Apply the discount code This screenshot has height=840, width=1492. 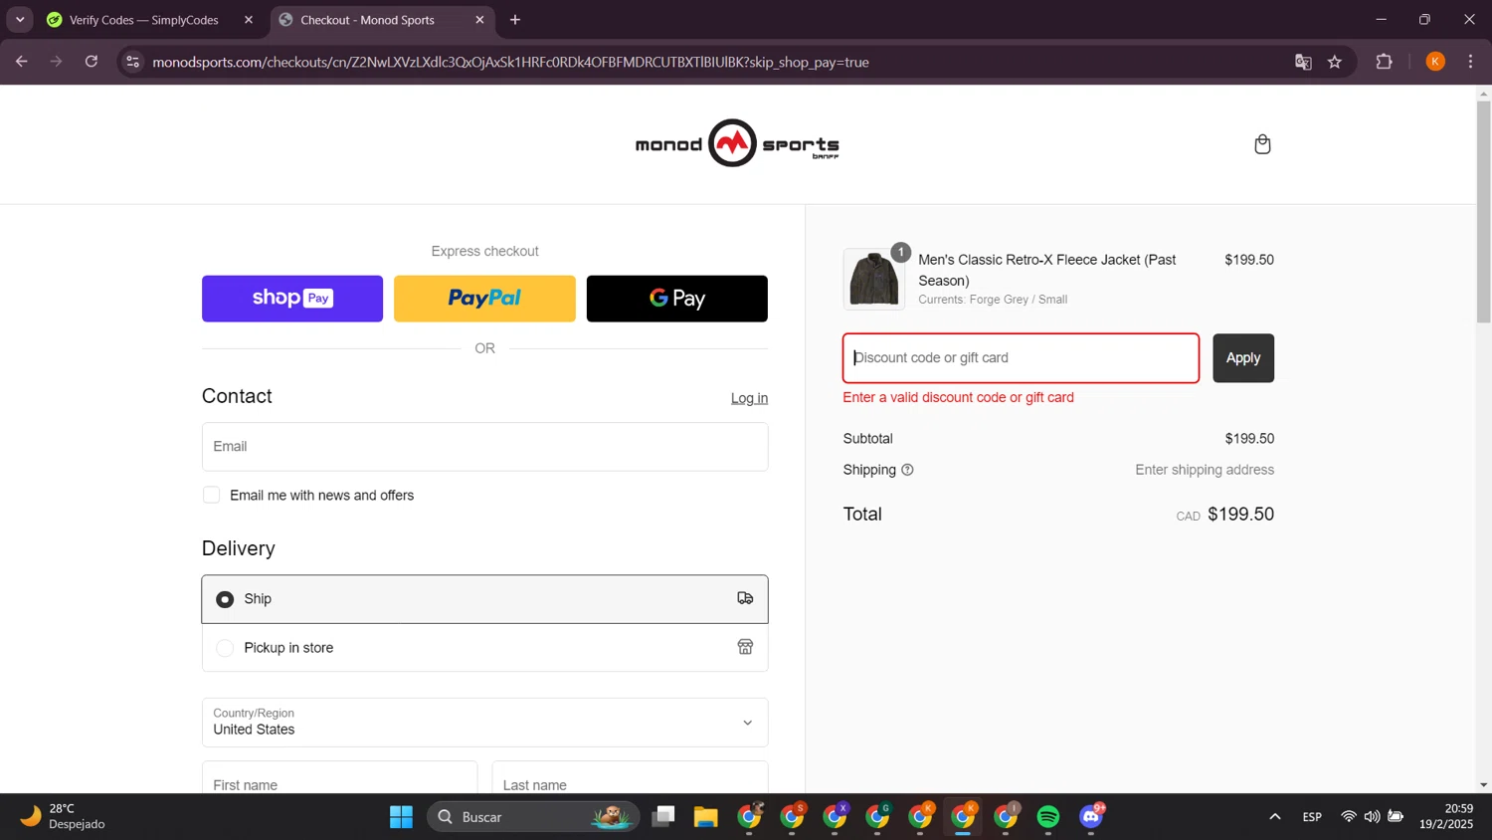[x=1243, y=358]
